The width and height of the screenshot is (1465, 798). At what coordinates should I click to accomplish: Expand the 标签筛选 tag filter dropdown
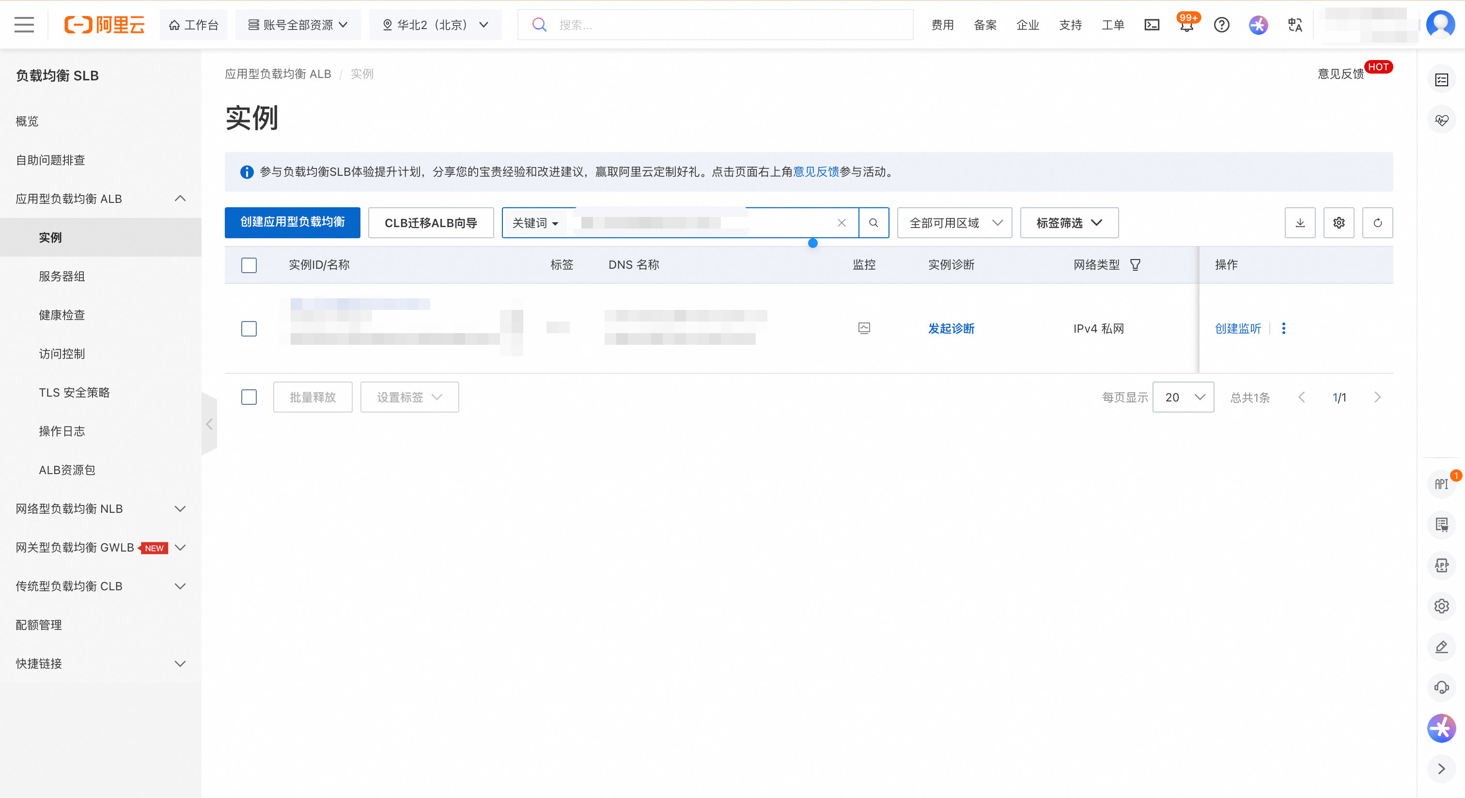point(1069,223)
